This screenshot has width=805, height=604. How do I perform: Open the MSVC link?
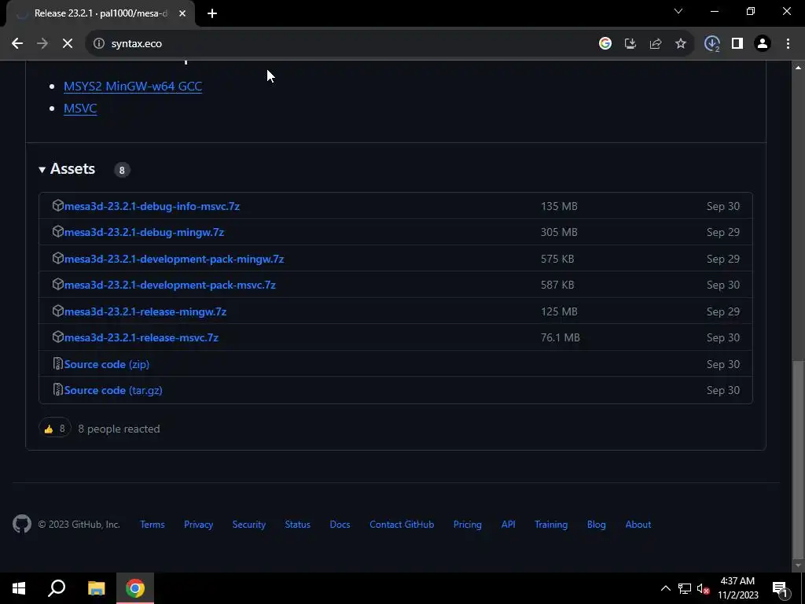pyautogui.click(x=80, y=109)
